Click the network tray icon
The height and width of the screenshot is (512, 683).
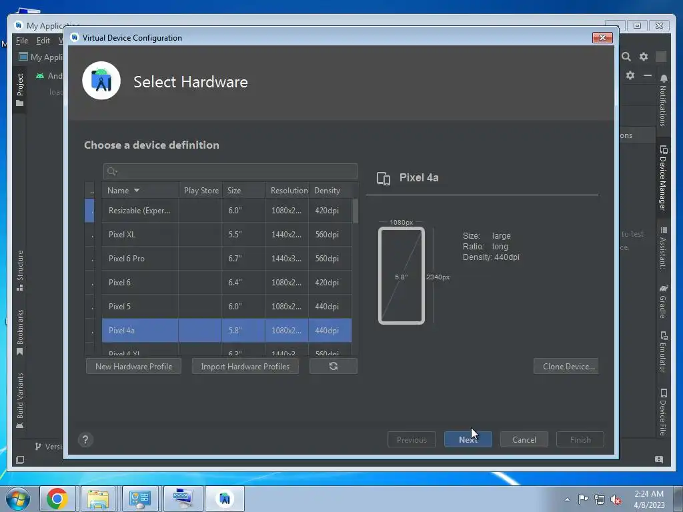pos(600,499)
